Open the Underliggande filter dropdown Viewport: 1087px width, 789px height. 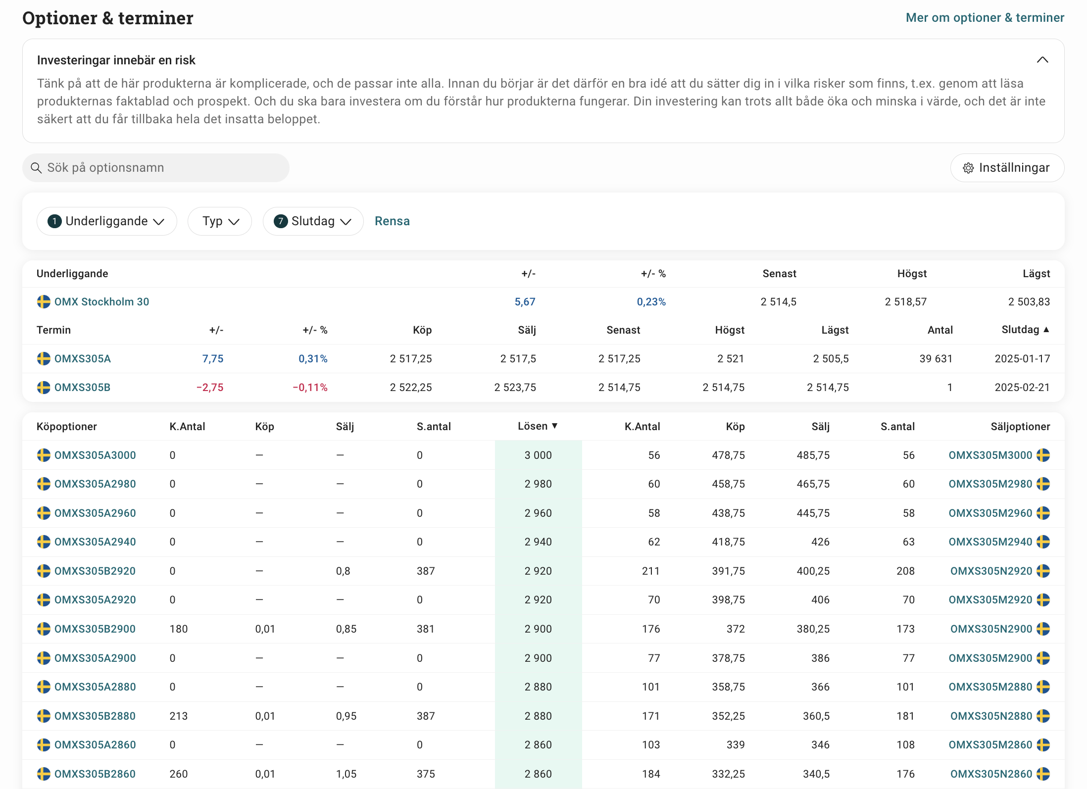tap(107, 221)
